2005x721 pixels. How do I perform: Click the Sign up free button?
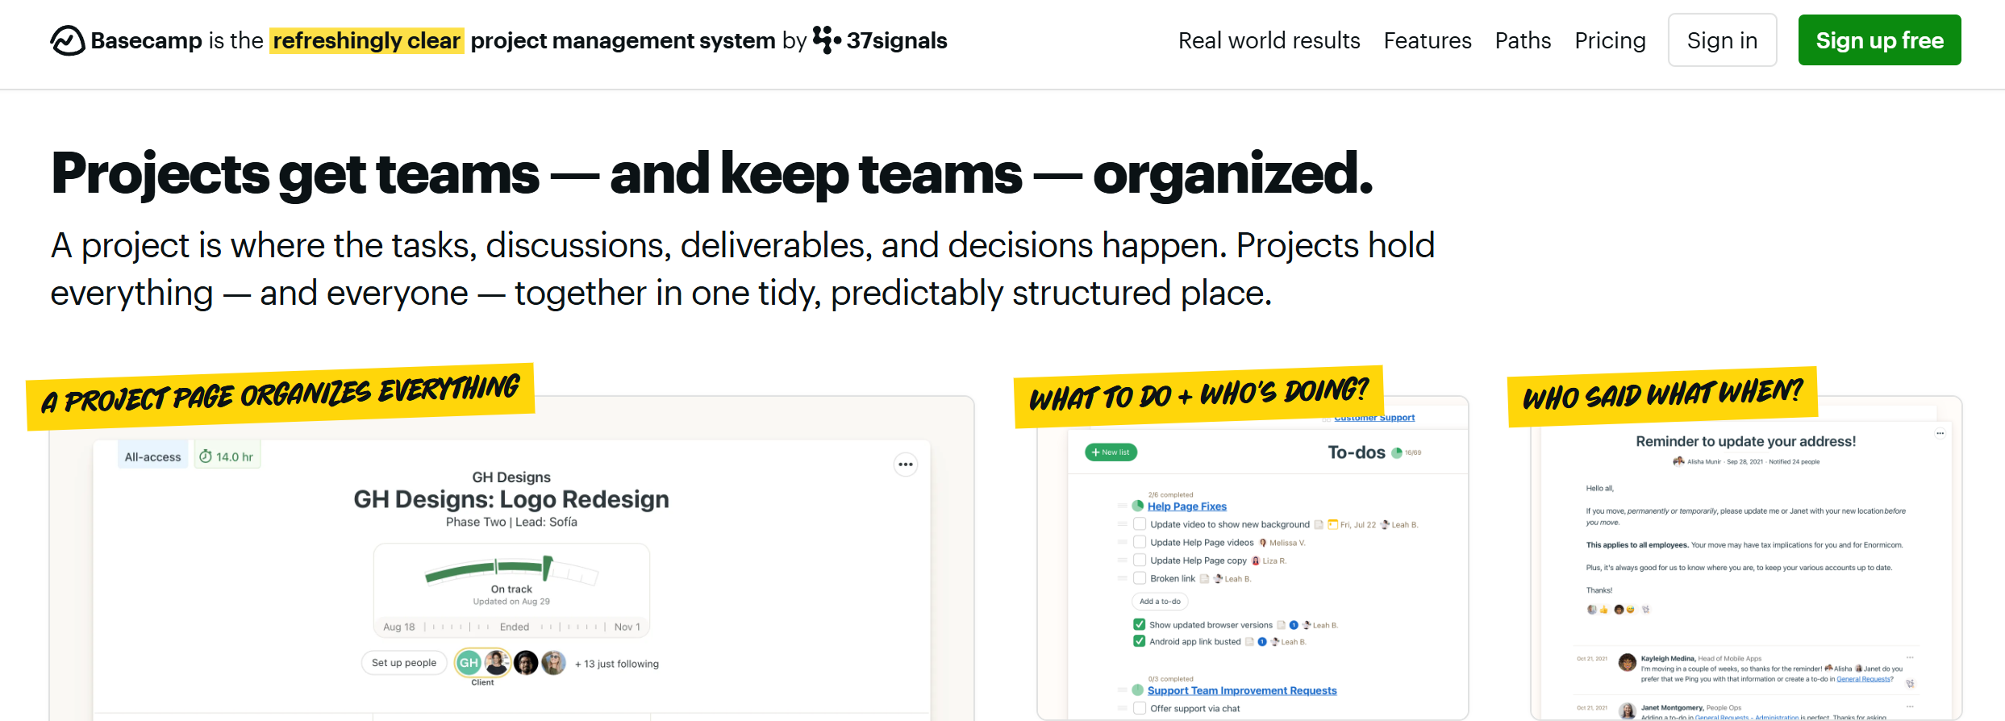[x=1879, y=40]
